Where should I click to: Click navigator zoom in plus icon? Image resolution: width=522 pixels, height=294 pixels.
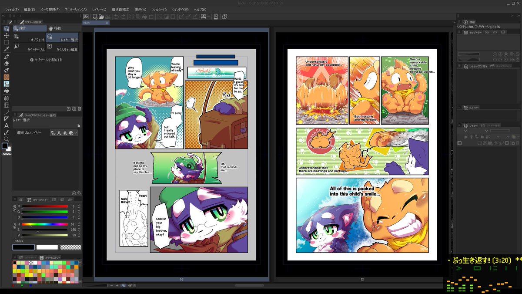click(x=500, y=54)
